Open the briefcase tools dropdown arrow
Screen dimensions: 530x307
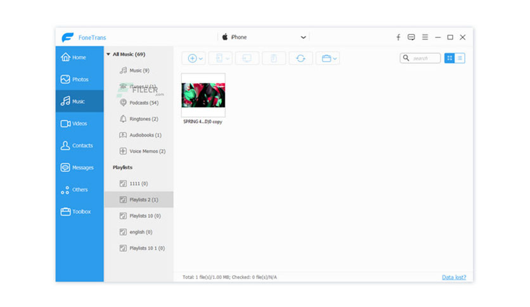tap(335, 58)
